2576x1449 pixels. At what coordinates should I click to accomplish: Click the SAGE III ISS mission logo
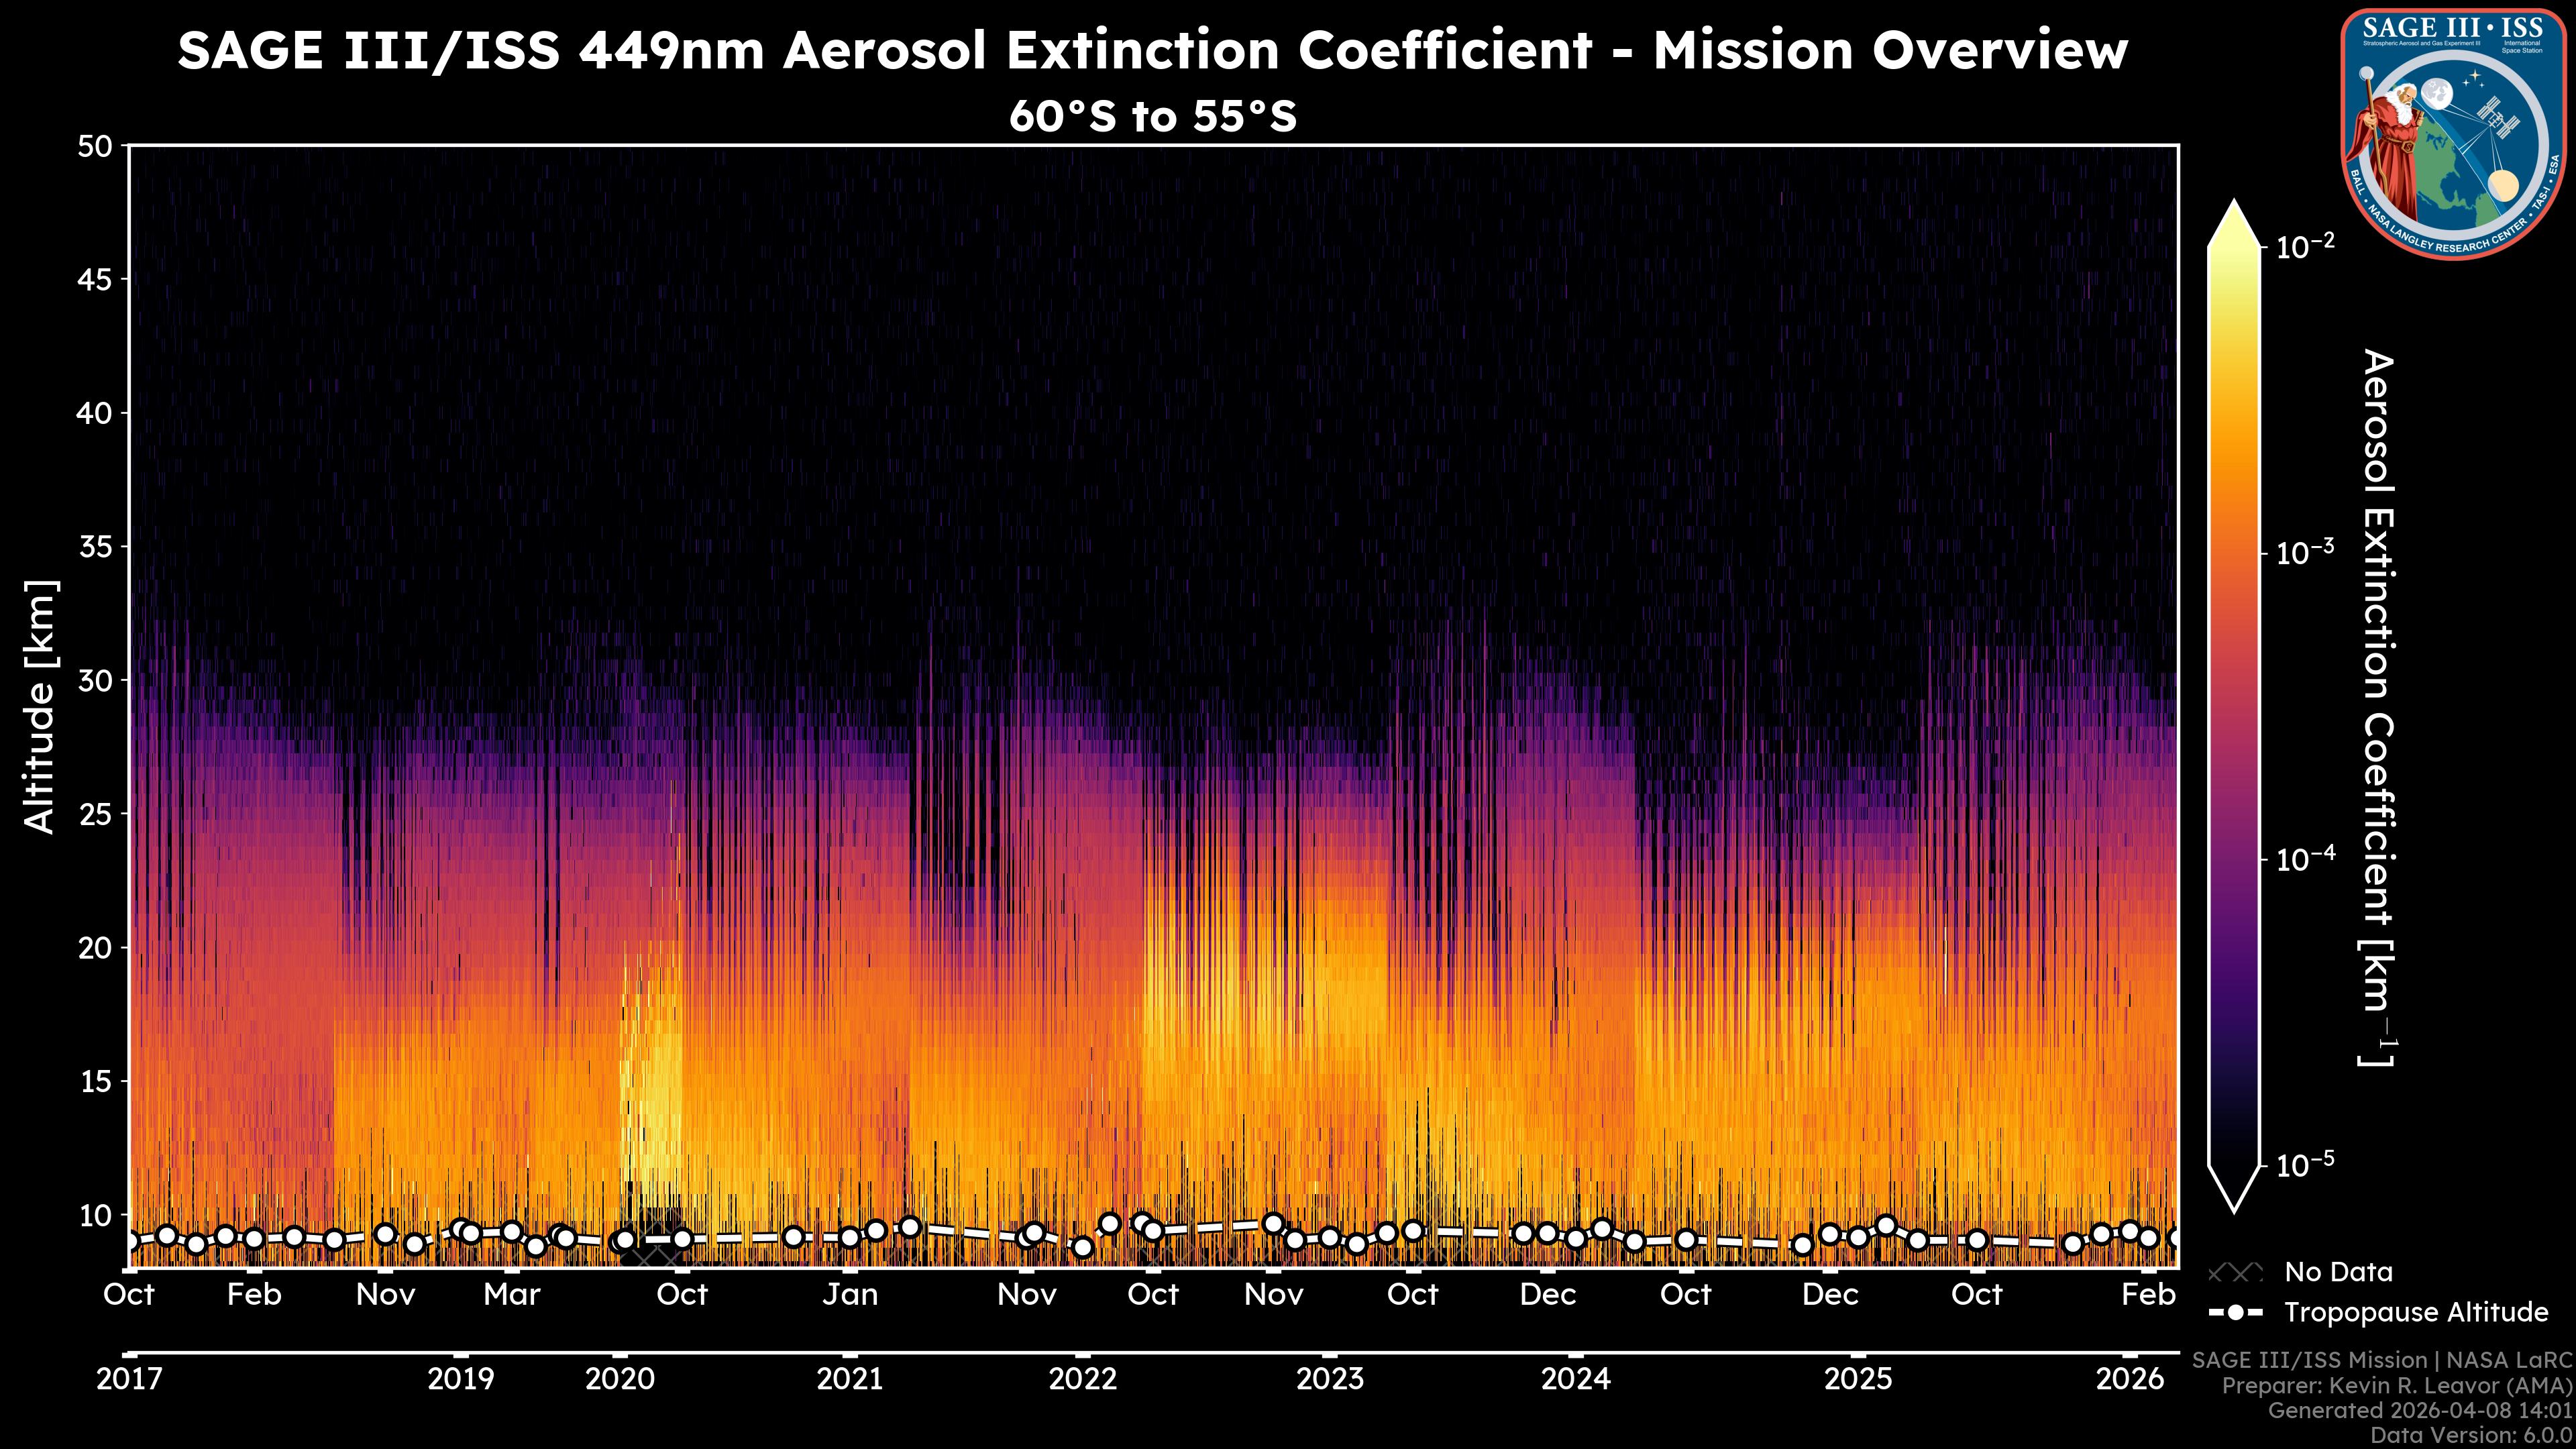pyautogui.click(x=2453, y=133)
